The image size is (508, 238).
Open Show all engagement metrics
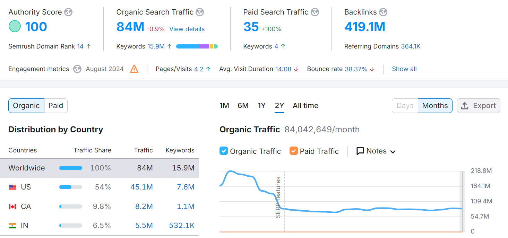404,69
